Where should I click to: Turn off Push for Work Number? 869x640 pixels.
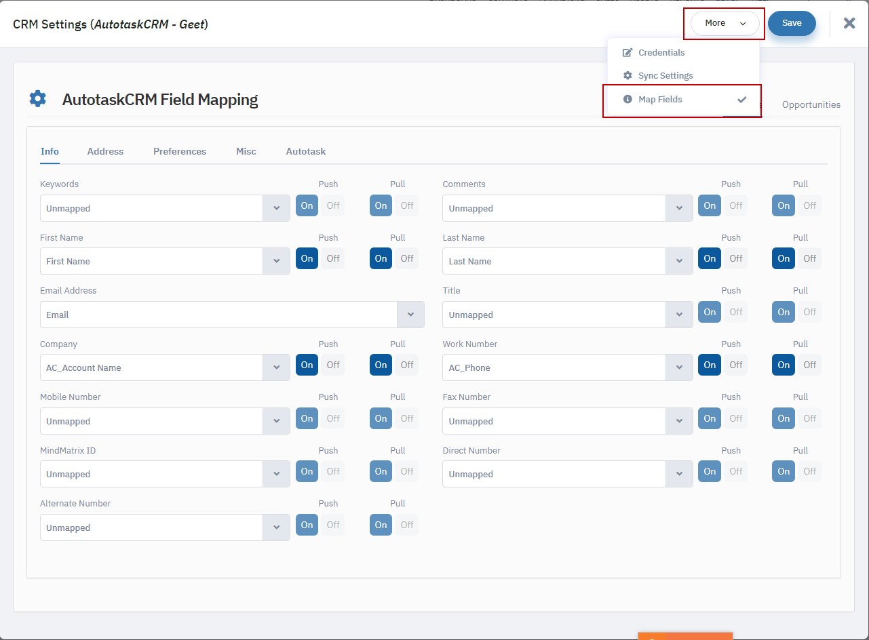(x=736, y=365)
